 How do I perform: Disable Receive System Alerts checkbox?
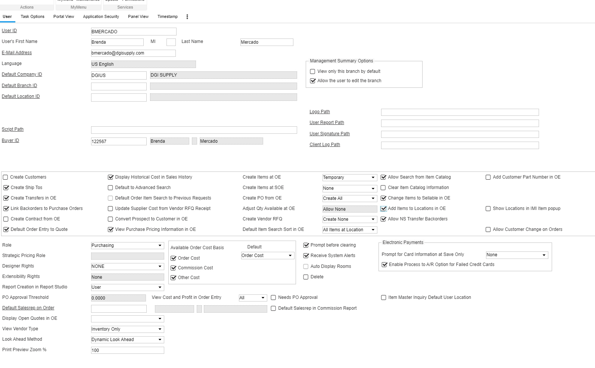coord(306,256)
